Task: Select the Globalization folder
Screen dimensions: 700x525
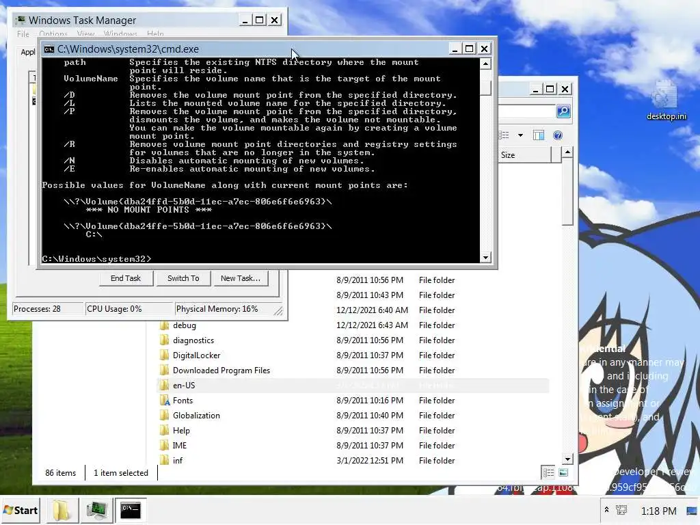Action: click(x=196, y=416)
